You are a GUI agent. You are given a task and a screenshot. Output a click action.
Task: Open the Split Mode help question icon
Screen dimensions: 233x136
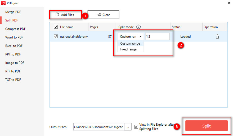tap(138, 27)
